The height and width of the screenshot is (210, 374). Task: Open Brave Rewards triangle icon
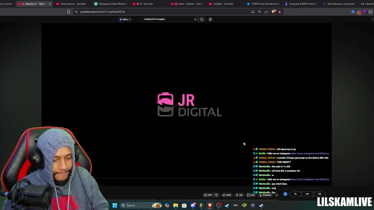point(280,12)
